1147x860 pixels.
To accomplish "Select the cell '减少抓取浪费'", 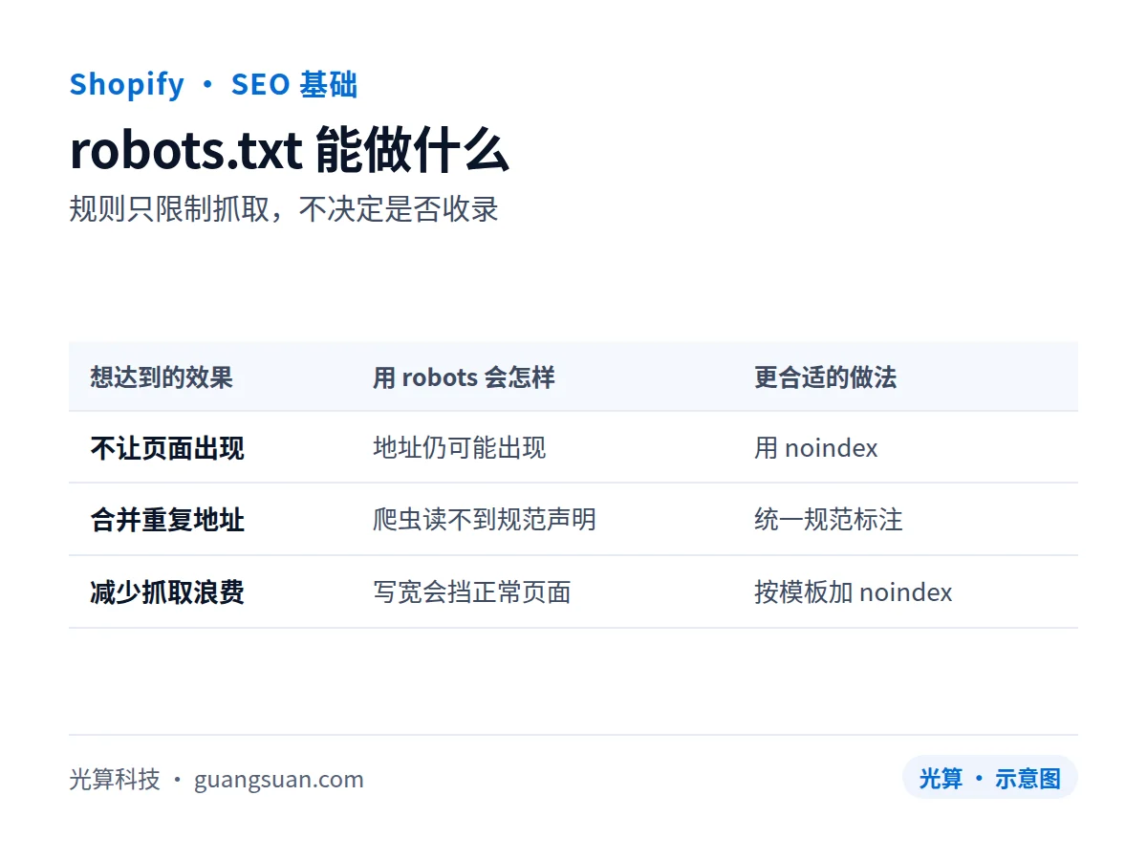I will [167, 592].
